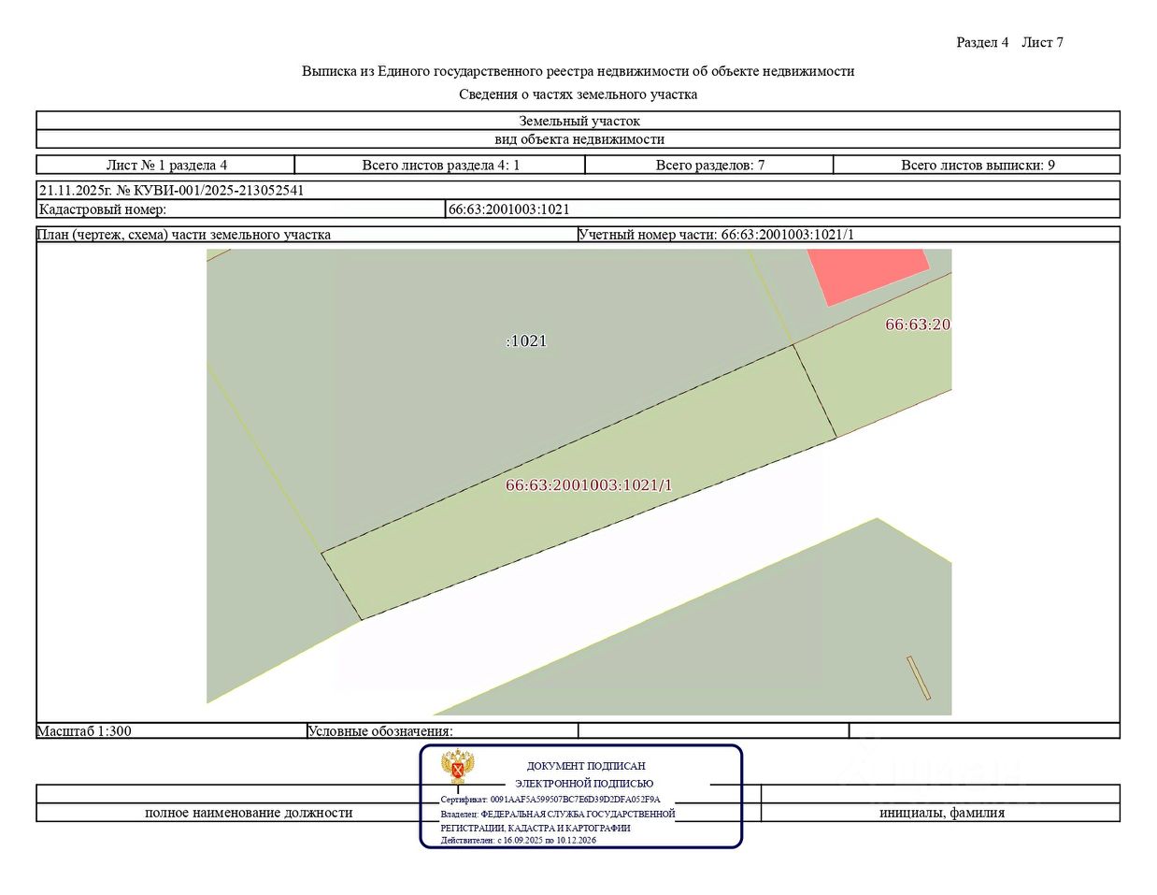
Task: Click the 'Раздел 4 Лист 7' page header
Action: point(1009,42)
